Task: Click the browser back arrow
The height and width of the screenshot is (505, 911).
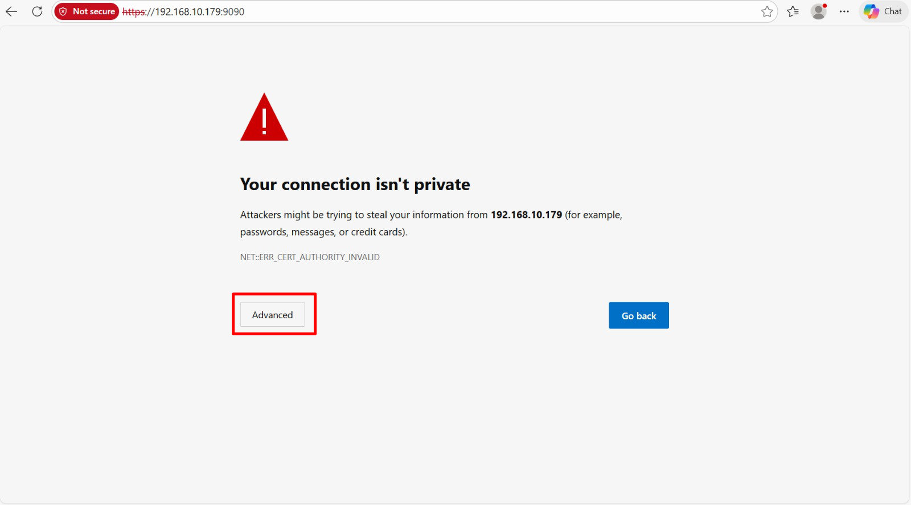Action: 11,11
